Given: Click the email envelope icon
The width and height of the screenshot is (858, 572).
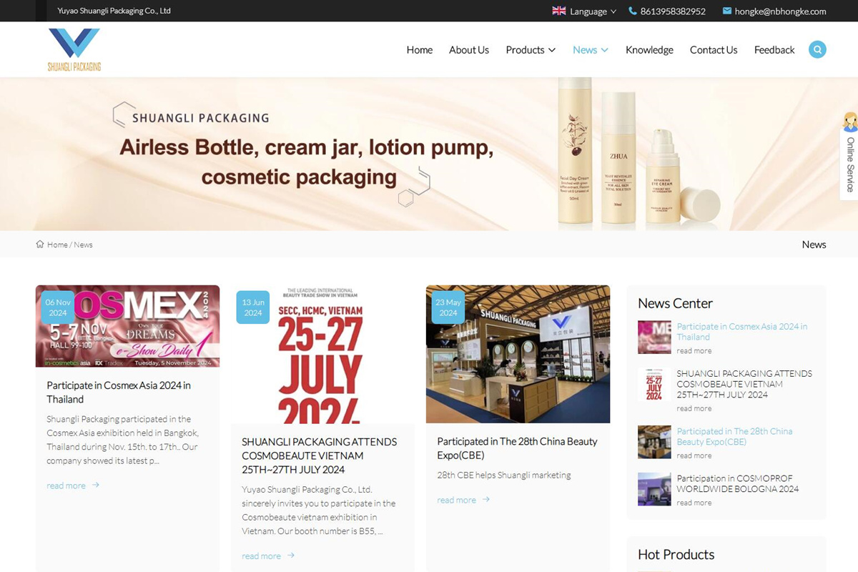Looking at the screenshot, I should [727, 11].
